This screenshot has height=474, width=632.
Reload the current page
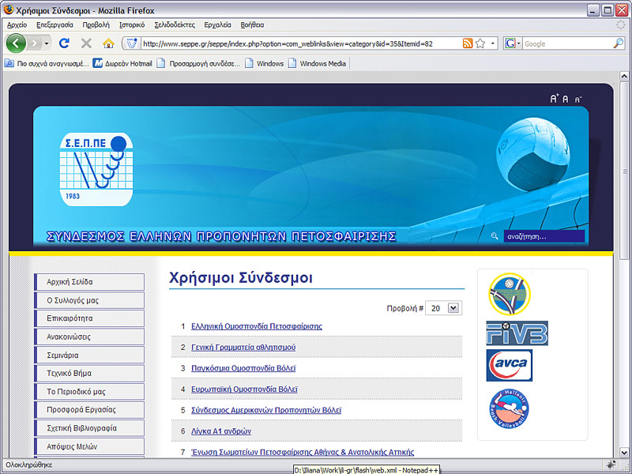(x=64, y=43)
